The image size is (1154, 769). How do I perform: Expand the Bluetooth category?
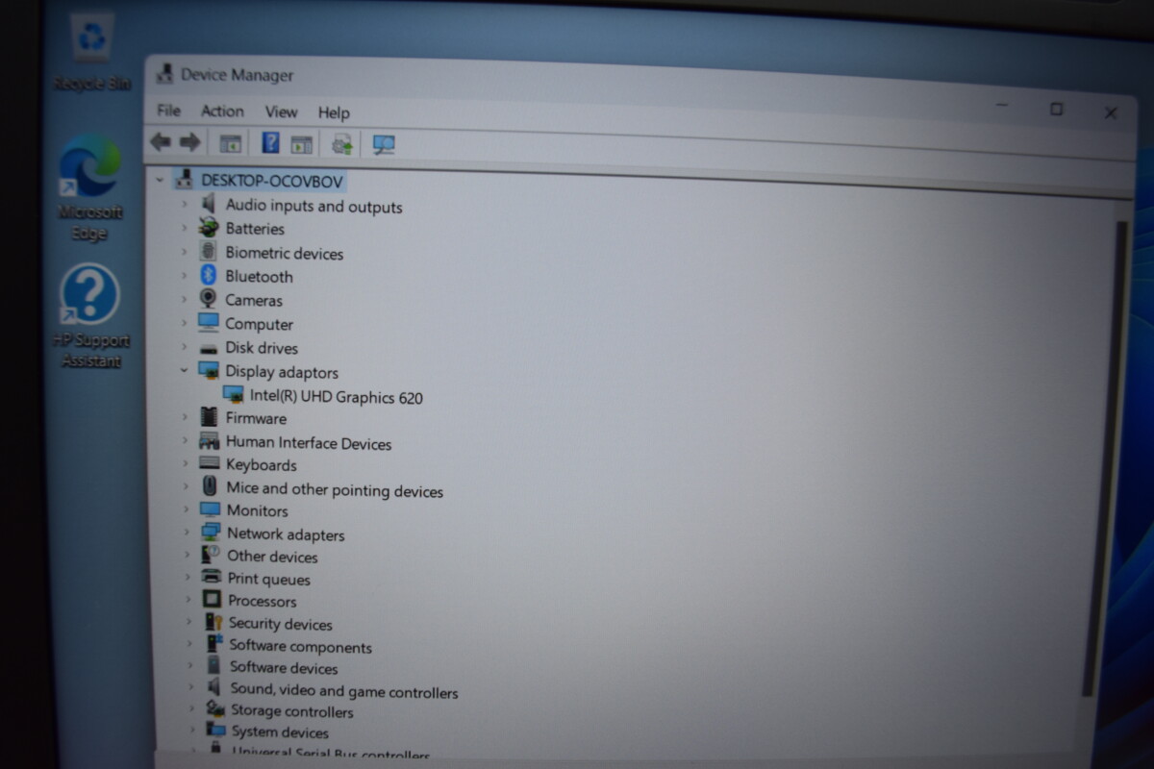click(185, 276)
